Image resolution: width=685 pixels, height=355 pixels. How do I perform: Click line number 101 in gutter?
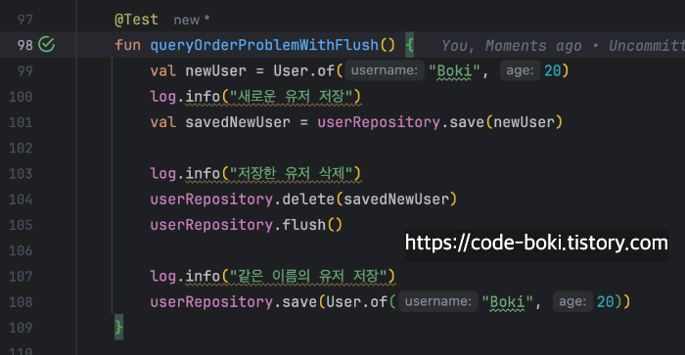21,122
